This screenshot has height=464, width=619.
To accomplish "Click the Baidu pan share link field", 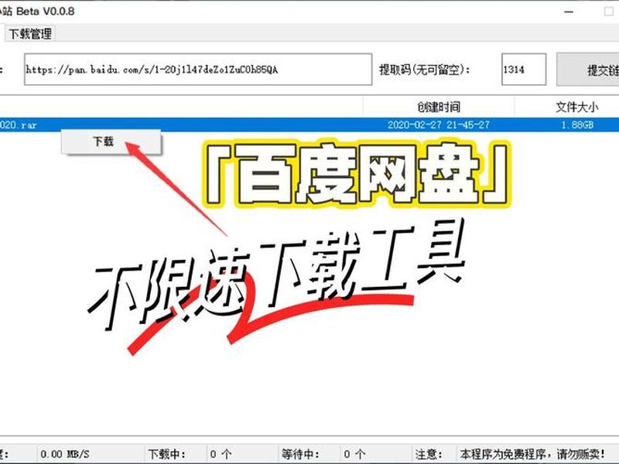I will click(x=198, y=70).
